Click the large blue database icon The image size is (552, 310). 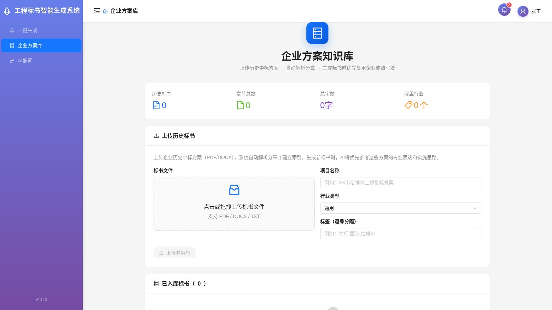317,33
